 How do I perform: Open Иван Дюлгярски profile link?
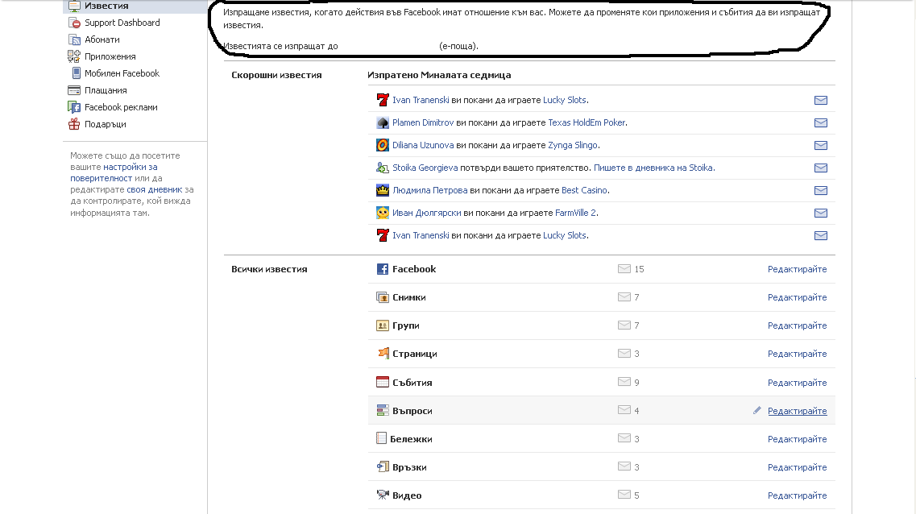click(x=426, y=213)
